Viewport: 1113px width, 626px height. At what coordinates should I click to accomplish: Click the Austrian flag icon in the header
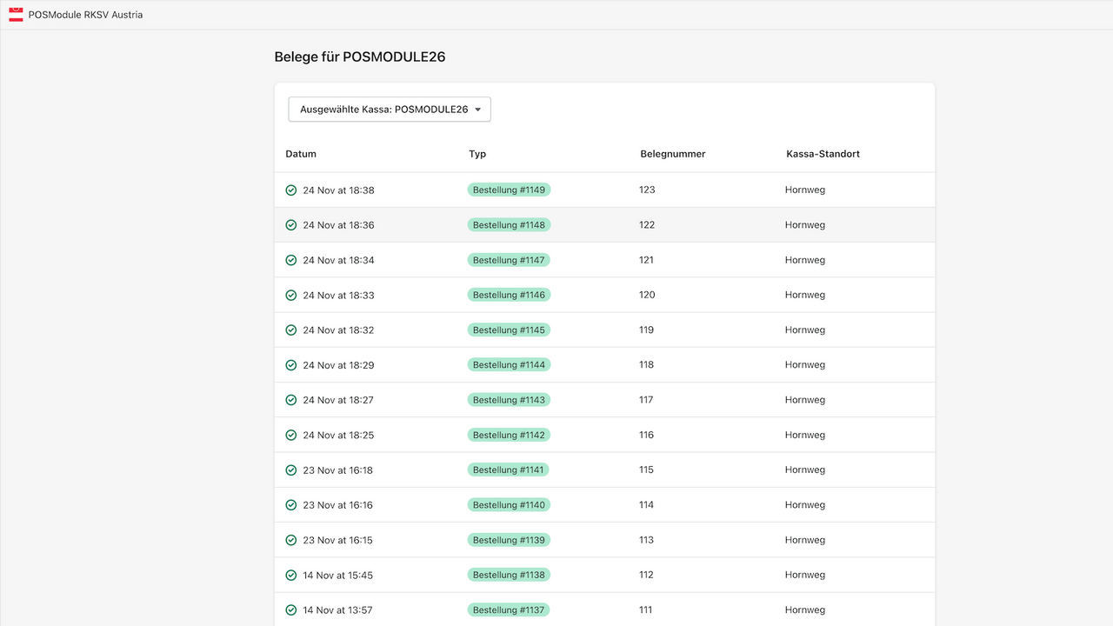[x=16, y=14]
